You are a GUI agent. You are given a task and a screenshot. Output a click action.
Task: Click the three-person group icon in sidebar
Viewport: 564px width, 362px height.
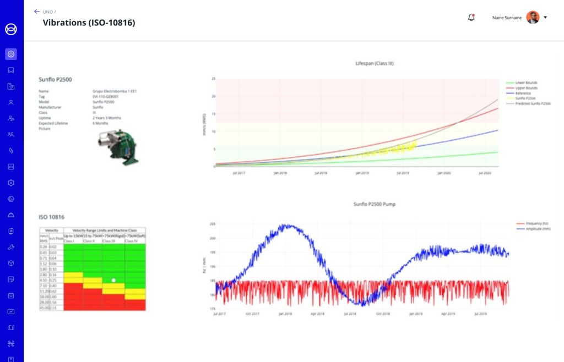11,134
